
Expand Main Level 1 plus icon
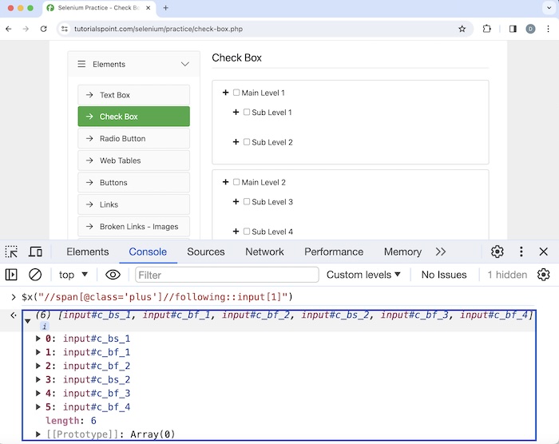[x=226, y=93]
